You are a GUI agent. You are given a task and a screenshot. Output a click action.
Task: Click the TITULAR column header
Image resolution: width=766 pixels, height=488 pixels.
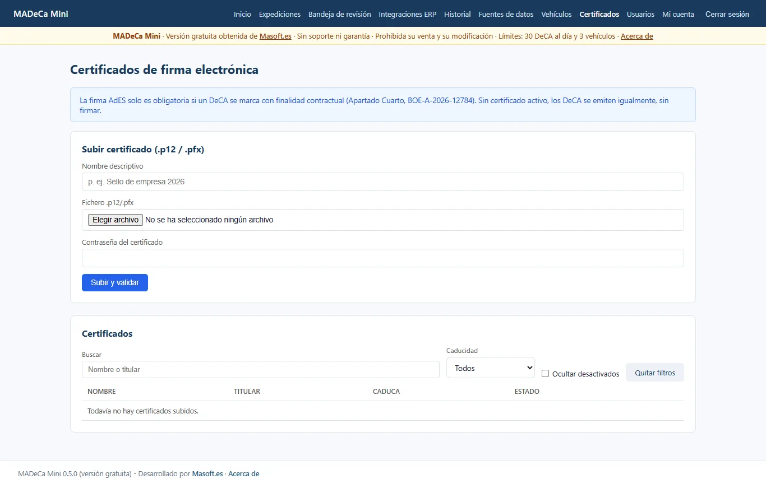click(x=247, y=391)
